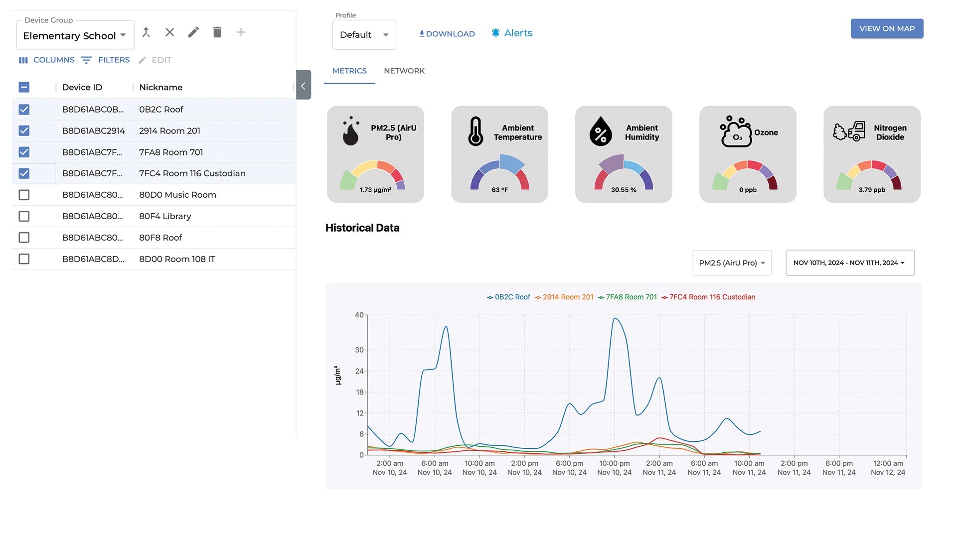The width and height of the screenshot is (957, 538).
Task: Collapse the device list side panel
Action: (303, 85)
